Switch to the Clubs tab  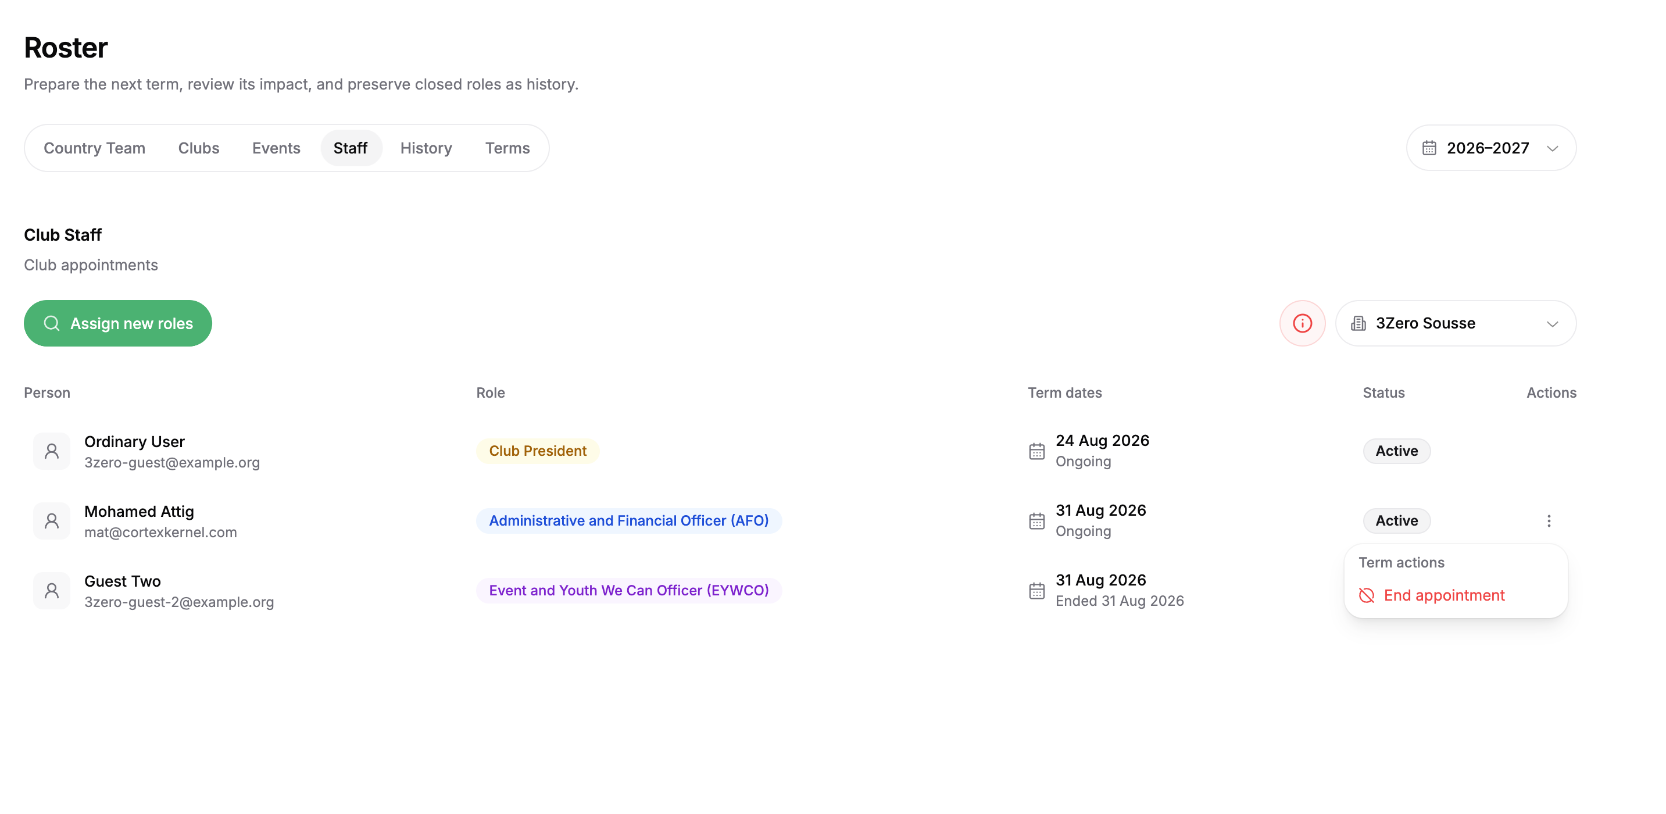199,148
